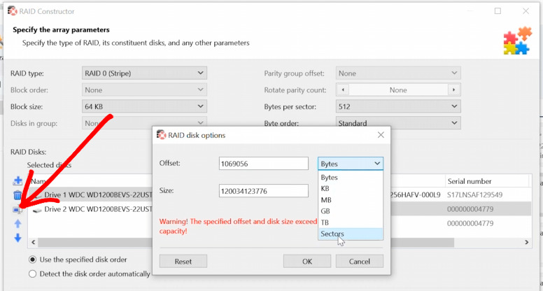Screen dimensions: 543x291
Task: Click the Rotate parity count slider track
Action: coord(398,90)
